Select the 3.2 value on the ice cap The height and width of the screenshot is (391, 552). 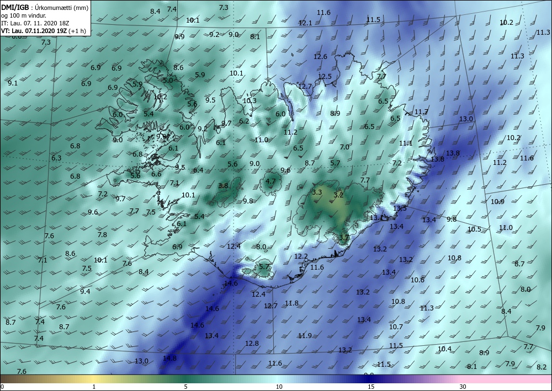pos(338,195)
